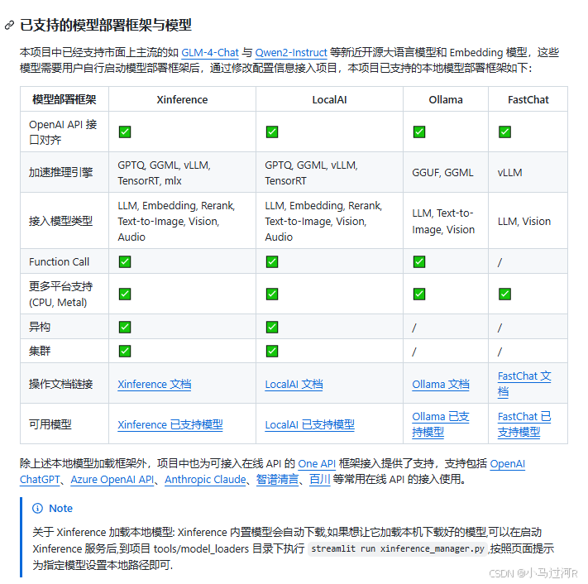Click FastChat checkmark in OpenAI API row

pyautogui.click(x=504, y=132)
